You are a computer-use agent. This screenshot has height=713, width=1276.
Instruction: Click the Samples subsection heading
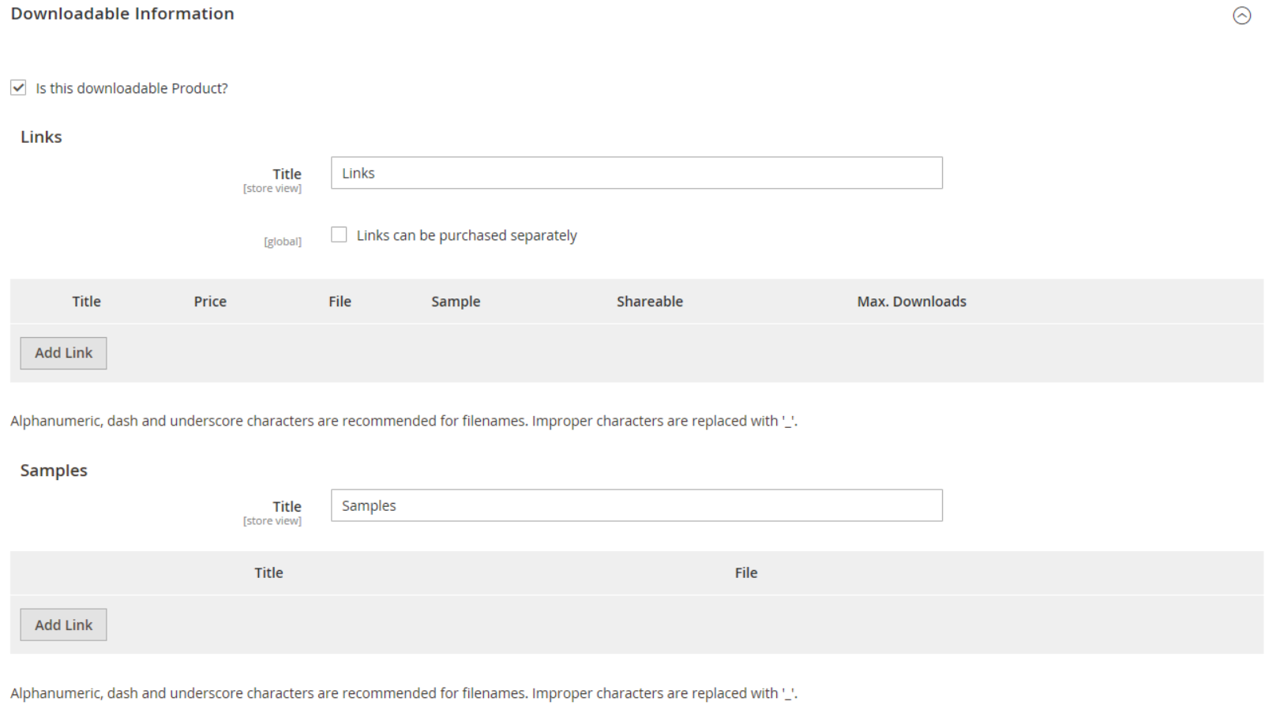54,471
